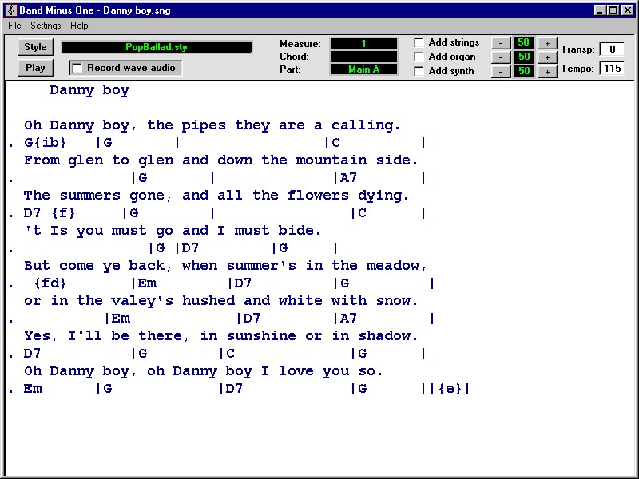Increase the synth volume value
Image resolution: width=639 pixels, height=479 pixels.
point(548,71)
